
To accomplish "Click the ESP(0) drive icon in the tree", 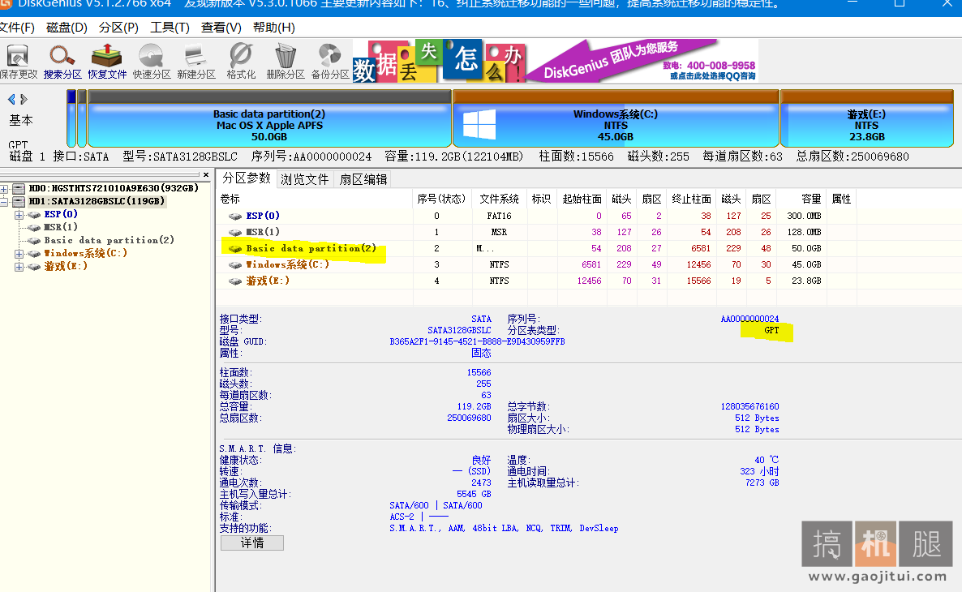I will [x=34, y=215].
